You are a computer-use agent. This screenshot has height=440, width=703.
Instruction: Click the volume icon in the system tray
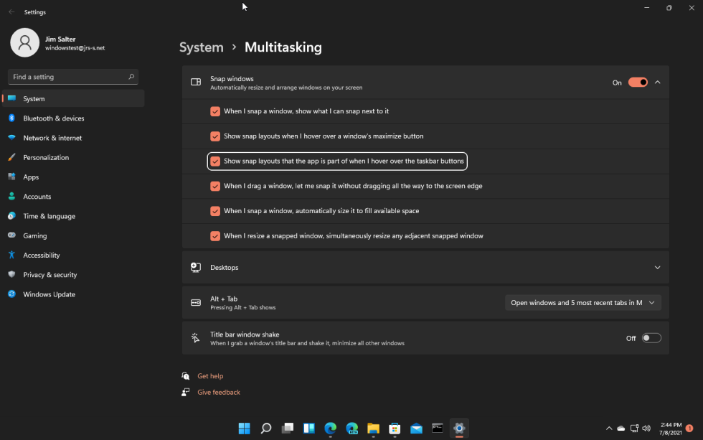646,428
